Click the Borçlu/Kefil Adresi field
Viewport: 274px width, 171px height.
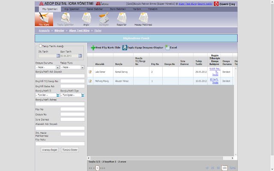[60, 104]
